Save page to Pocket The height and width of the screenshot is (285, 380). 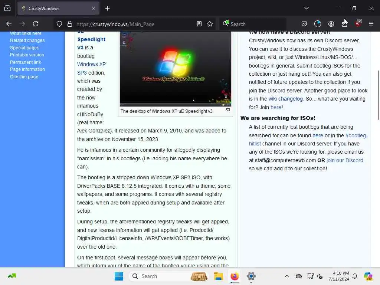coord(304,24)
